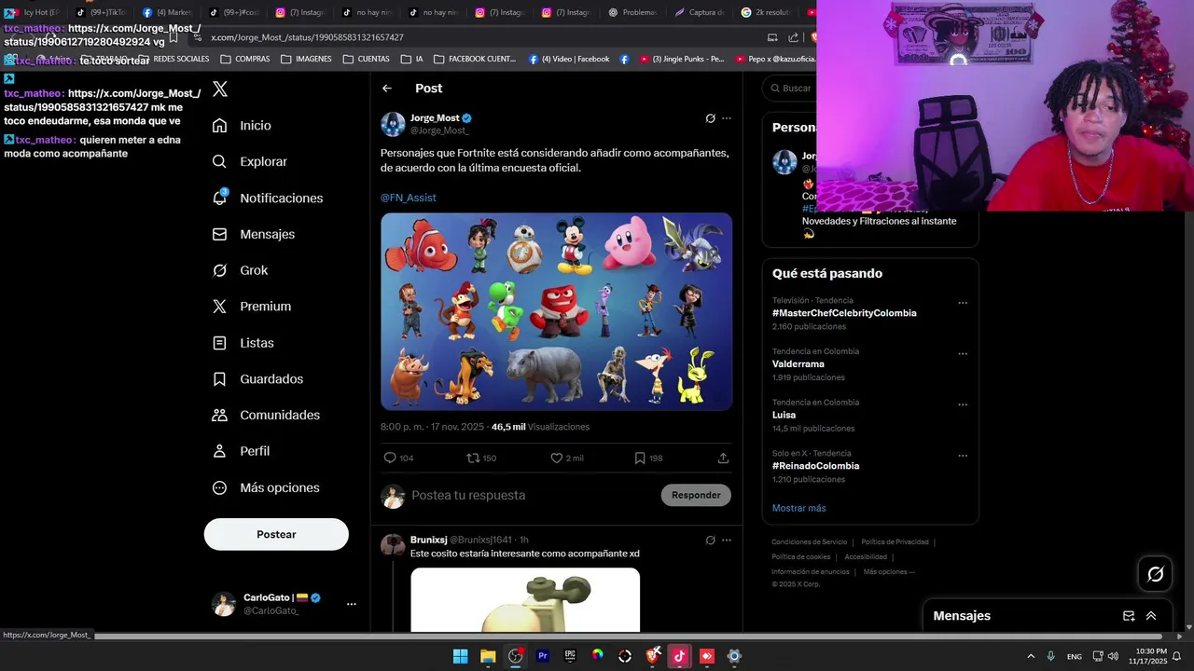This screenshot has width=1194, height=671.
Task: Open Listas in X sidebar
Action: click(x=243, y=343)
